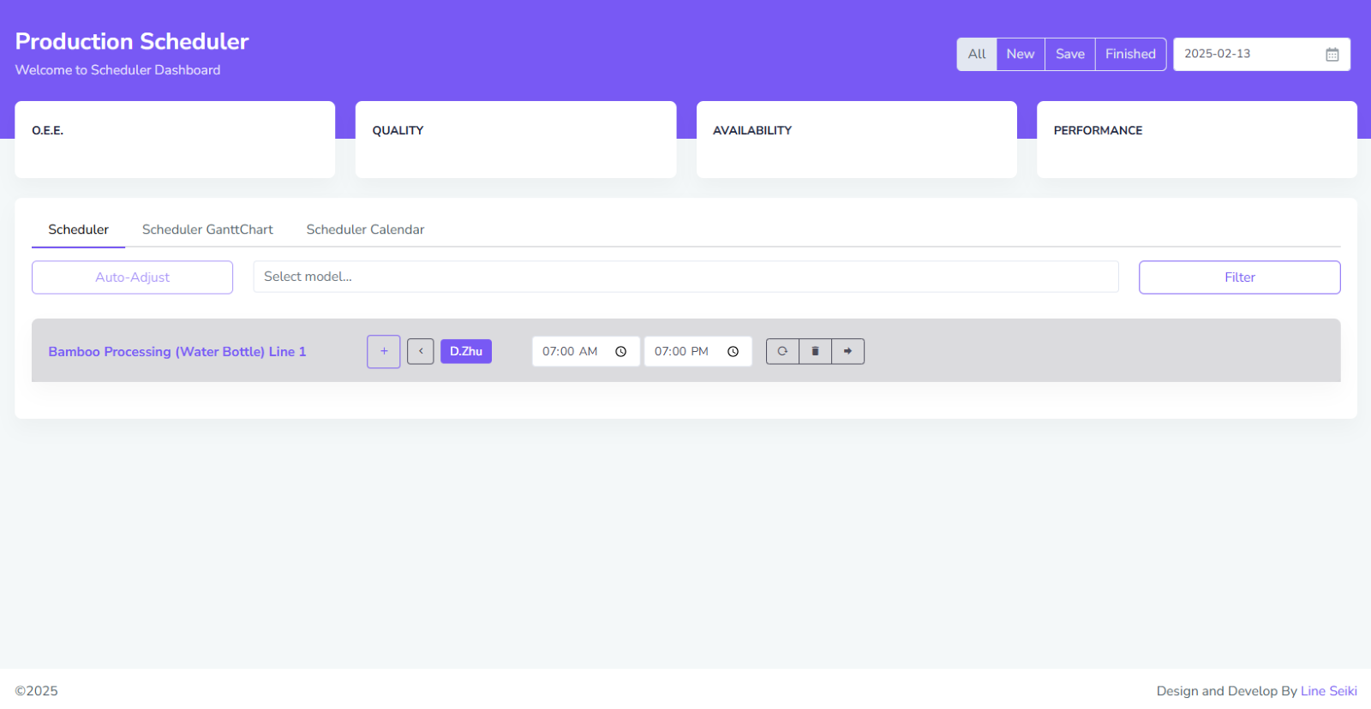Open the Line Seiki footer link
The width and height of the screenshot is (1371, 709).
coord(1328,691)
